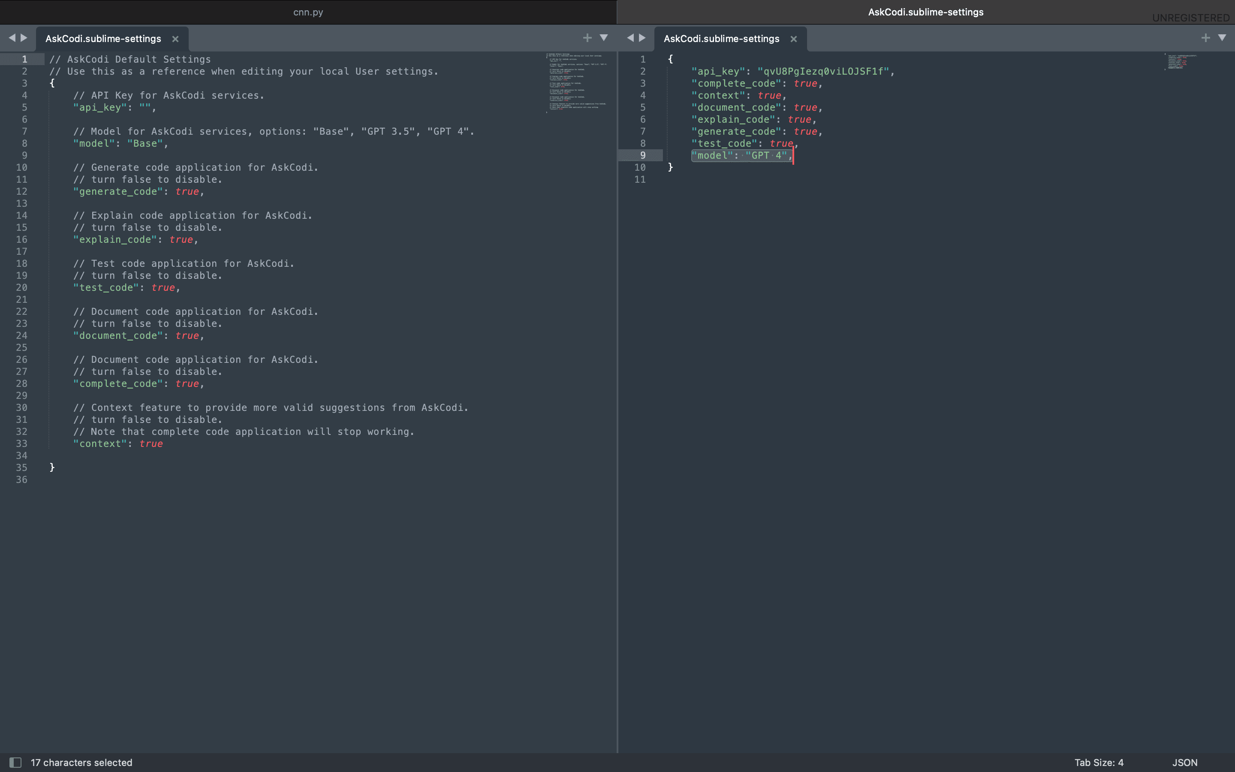Add a new tab in left pane

pos(587,38)
